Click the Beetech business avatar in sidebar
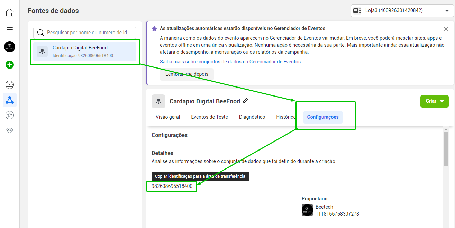Viewport: 455px width, 228px height. click(x=10, y=47)
